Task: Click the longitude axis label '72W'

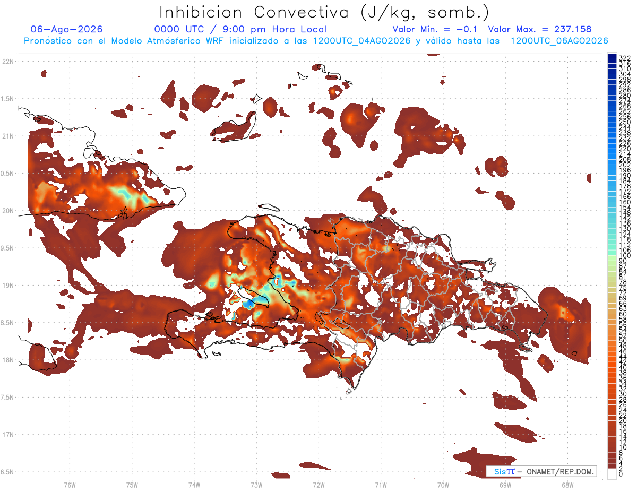Action: click(318, 485)
